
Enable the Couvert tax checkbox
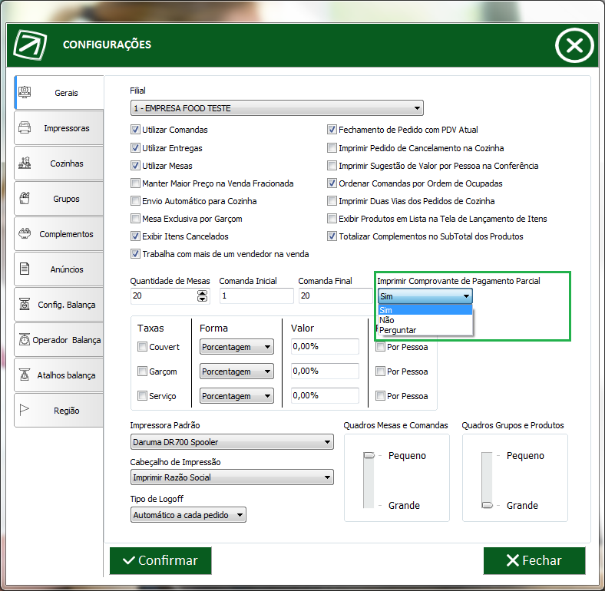pos(142,347)
